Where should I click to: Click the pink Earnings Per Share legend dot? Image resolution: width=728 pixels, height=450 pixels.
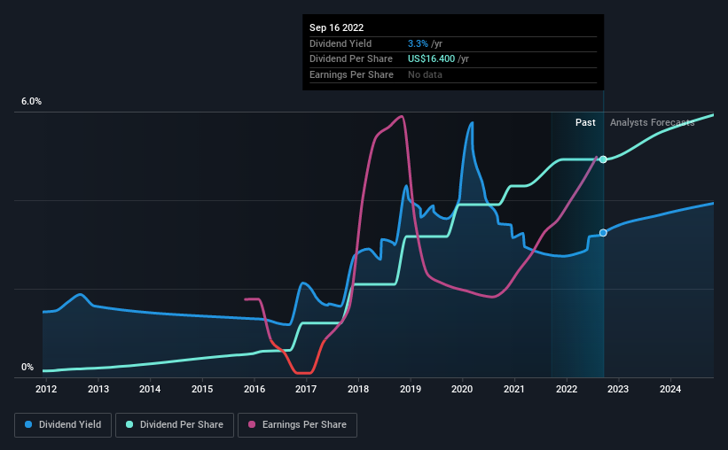(252, 424)
